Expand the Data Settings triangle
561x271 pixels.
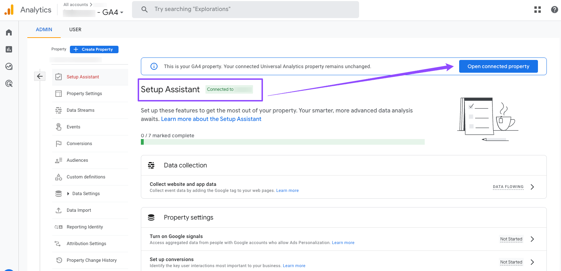[x=68, y=194]
